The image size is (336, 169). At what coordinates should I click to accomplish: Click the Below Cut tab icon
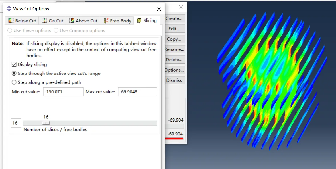click(x=11, y=20)
